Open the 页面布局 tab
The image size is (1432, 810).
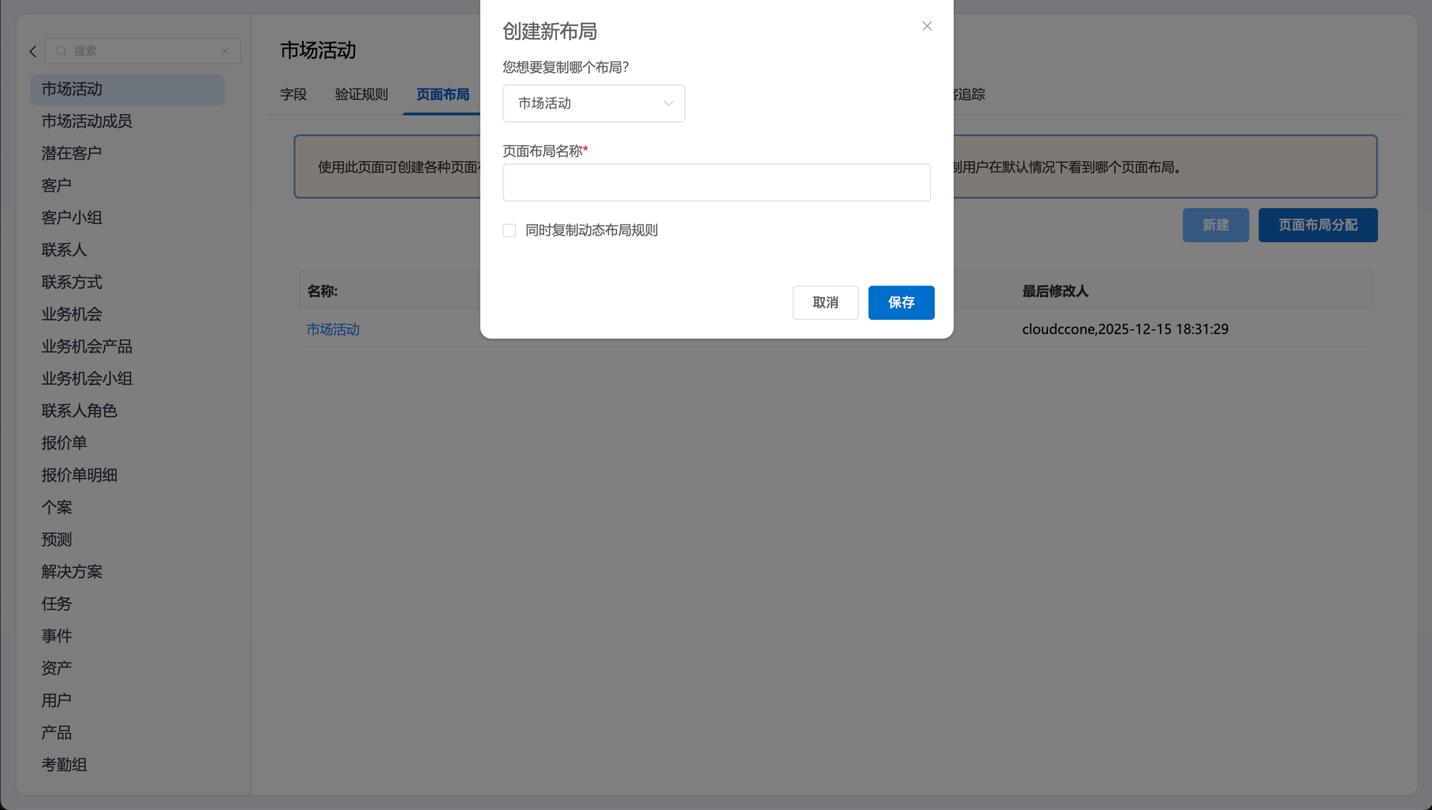(x=442, y=94)
